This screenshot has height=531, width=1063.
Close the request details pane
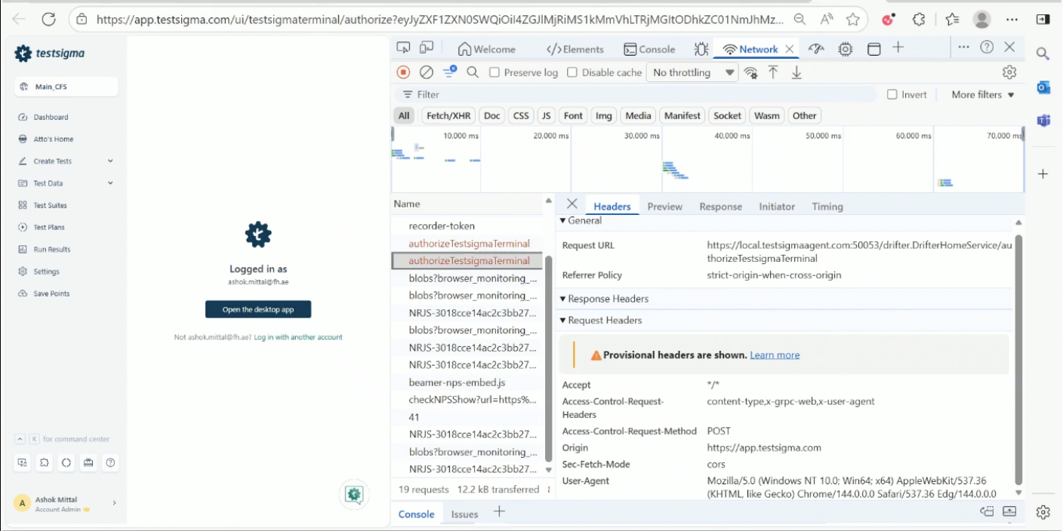572,204
